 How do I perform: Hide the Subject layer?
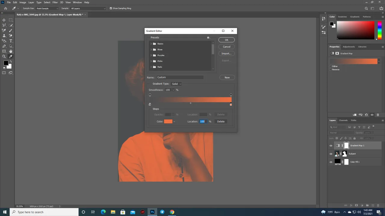click(331, 154)
